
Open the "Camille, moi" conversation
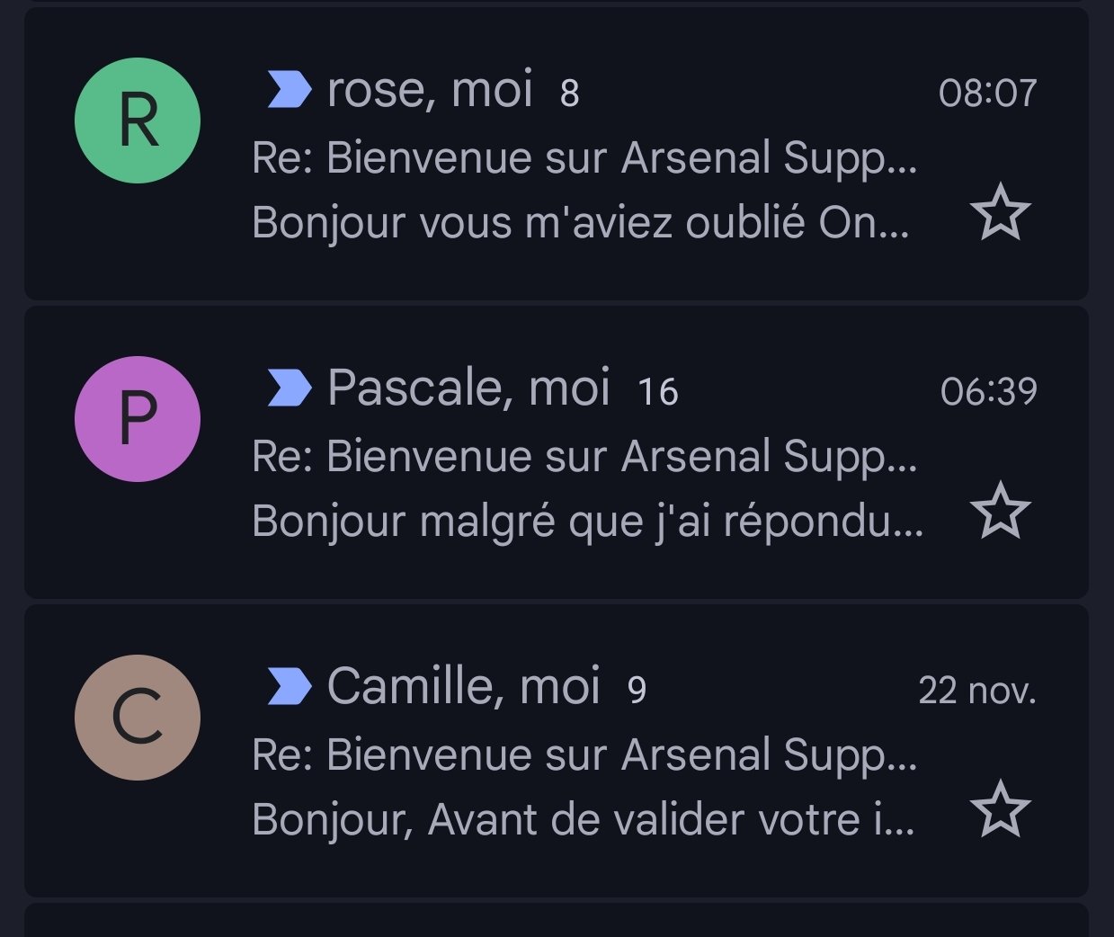click(584, 755)
